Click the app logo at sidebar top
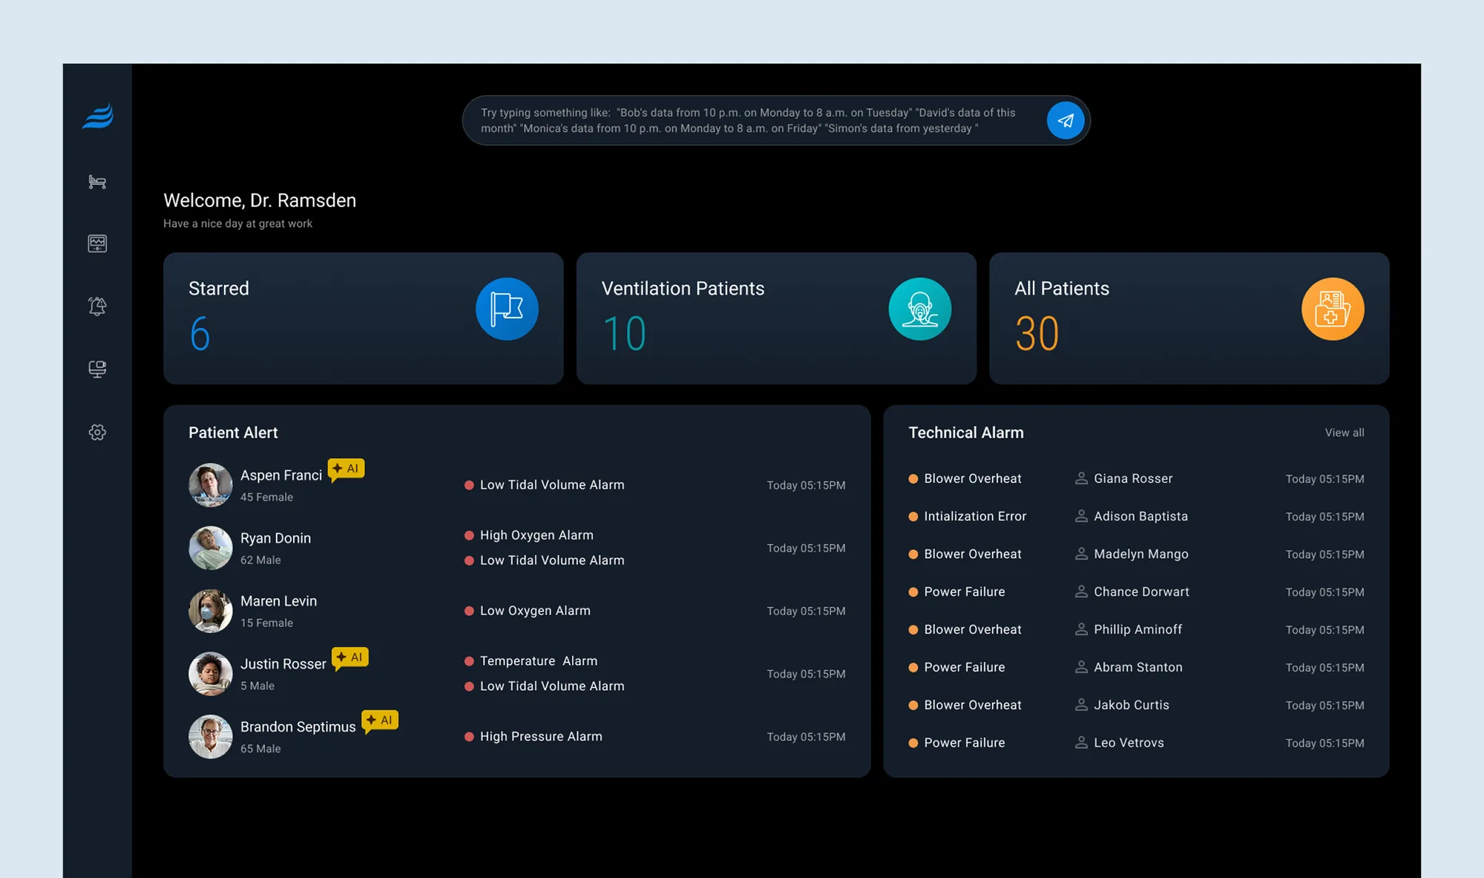This screenshot has height=878, width=1484. (97, 115)
